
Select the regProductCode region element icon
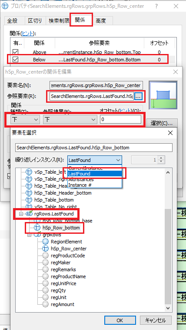pos(45,256)
